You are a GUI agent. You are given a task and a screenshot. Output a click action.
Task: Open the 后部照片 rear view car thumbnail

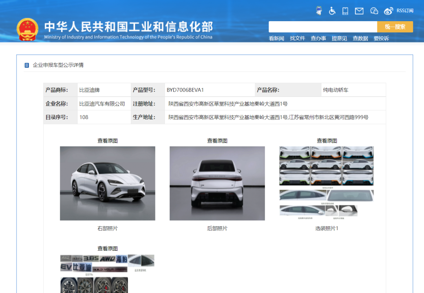(217, 183)
